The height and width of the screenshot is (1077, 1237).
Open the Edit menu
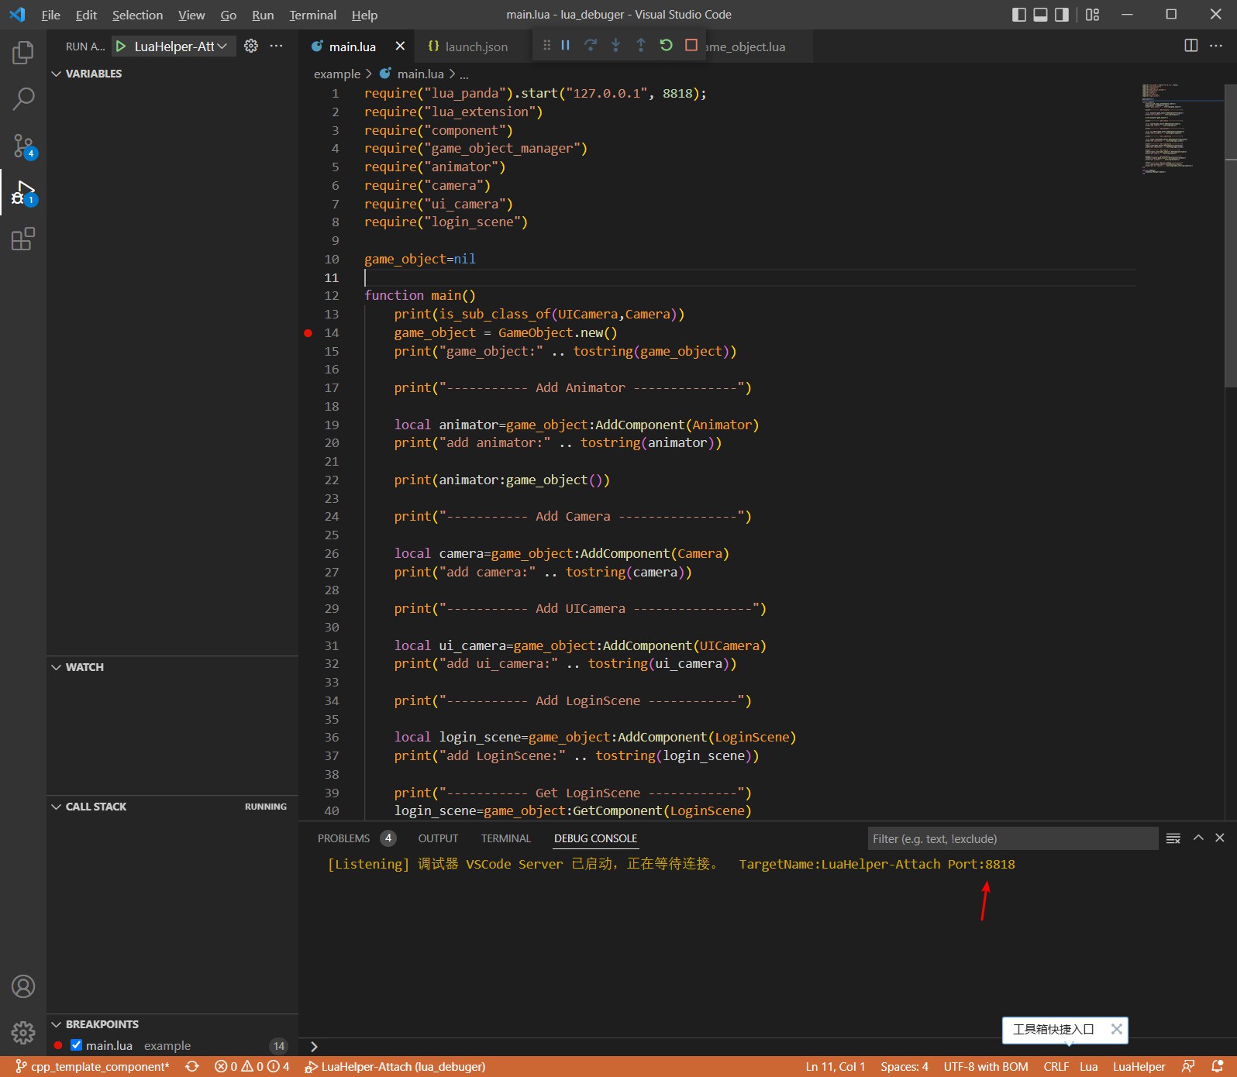coord(86,15)
